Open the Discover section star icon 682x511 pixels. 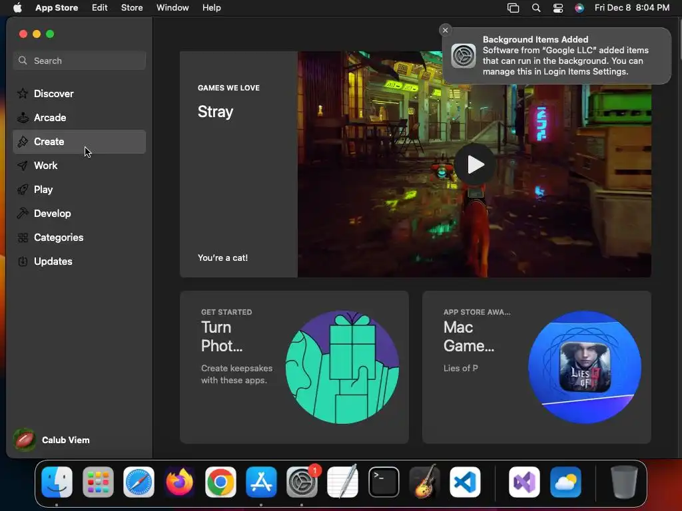[x=23, y=93]
